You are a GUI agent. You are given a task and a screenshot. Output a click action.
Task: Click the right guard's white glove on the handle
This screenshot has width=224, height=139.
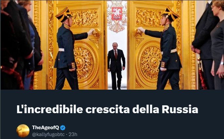tap(141, 30)
